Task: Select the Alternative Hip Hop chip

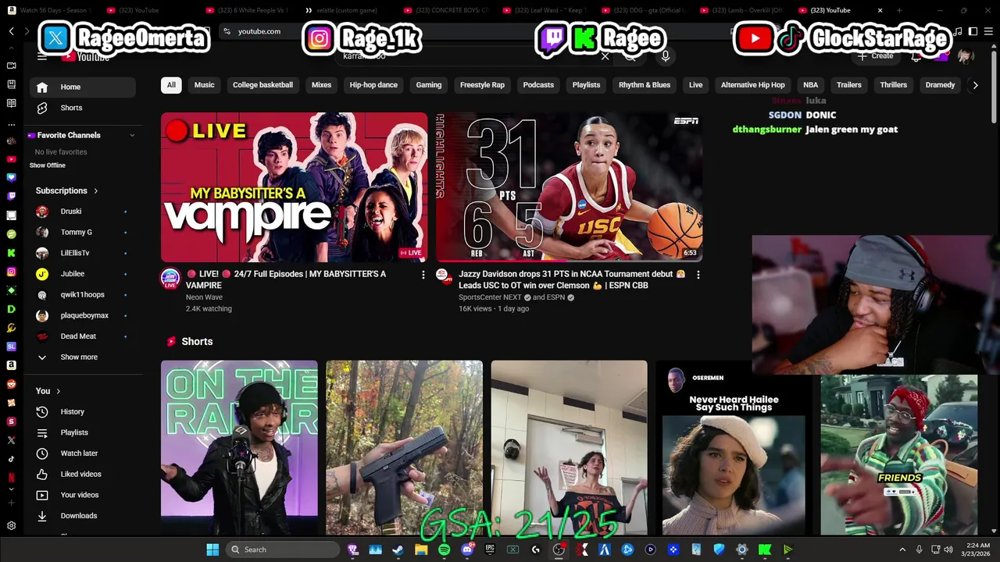Action: coord(752,85)
